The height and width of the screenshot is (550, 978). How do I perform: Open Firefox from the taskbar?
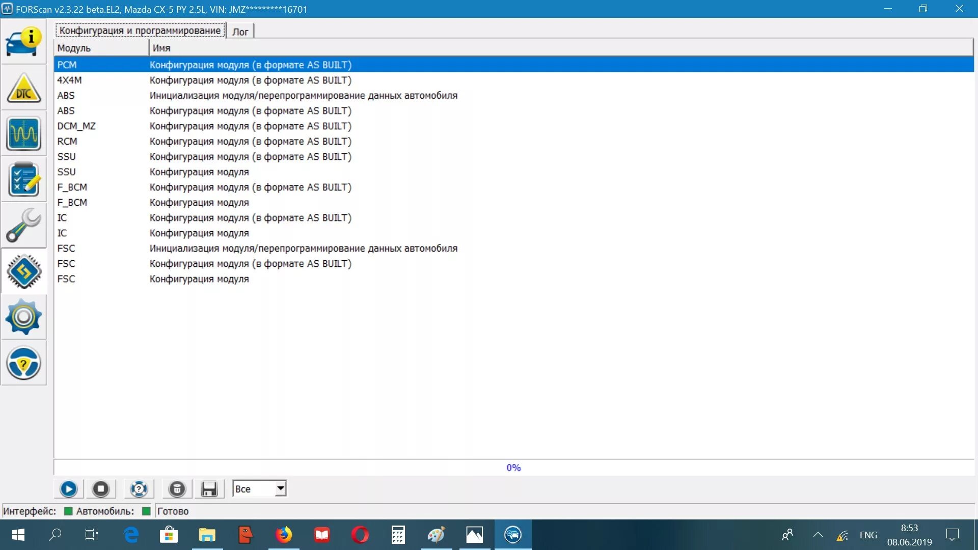tap(283, 535)
